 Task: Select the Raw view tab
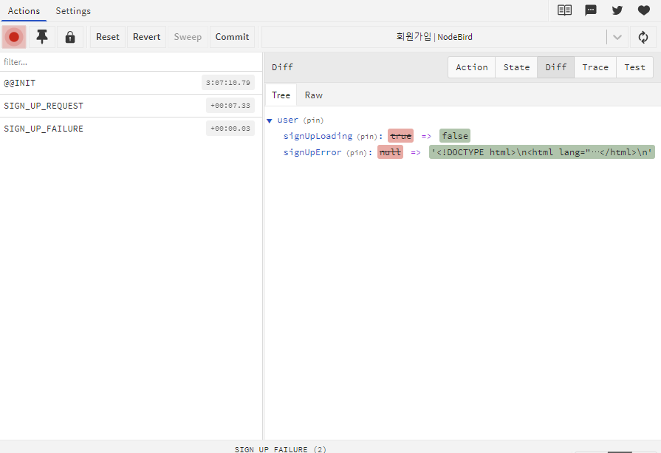[314, 95]
